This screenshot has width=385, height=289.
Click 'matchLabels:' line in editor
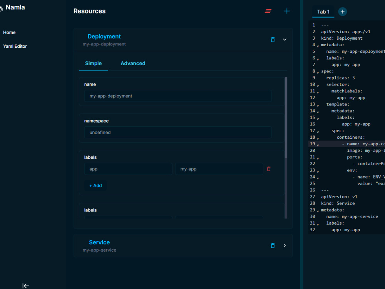point(347,91)
